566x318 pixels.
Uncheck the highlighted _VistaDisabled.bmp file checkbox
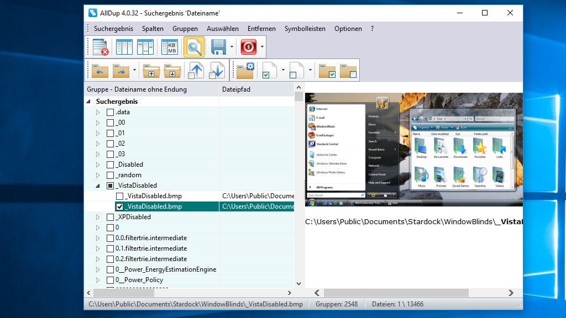click(120, 206)
